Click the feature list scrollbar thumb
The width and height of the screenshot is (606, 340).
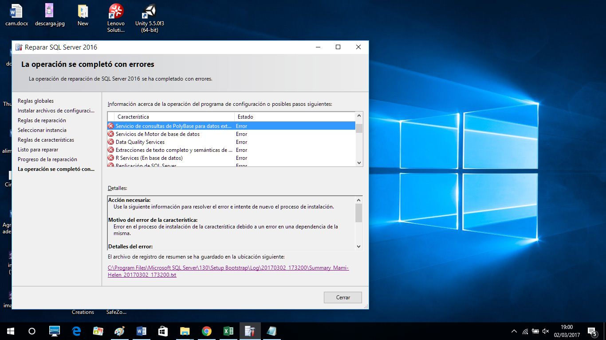pyautogui.click(x=359, y=128)
